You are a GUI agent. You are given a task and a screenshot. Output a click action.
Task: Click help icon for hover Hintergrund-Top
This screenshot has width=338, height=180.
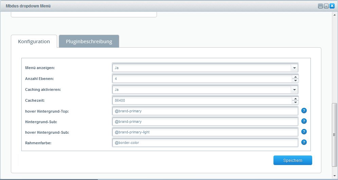[304, 111]
